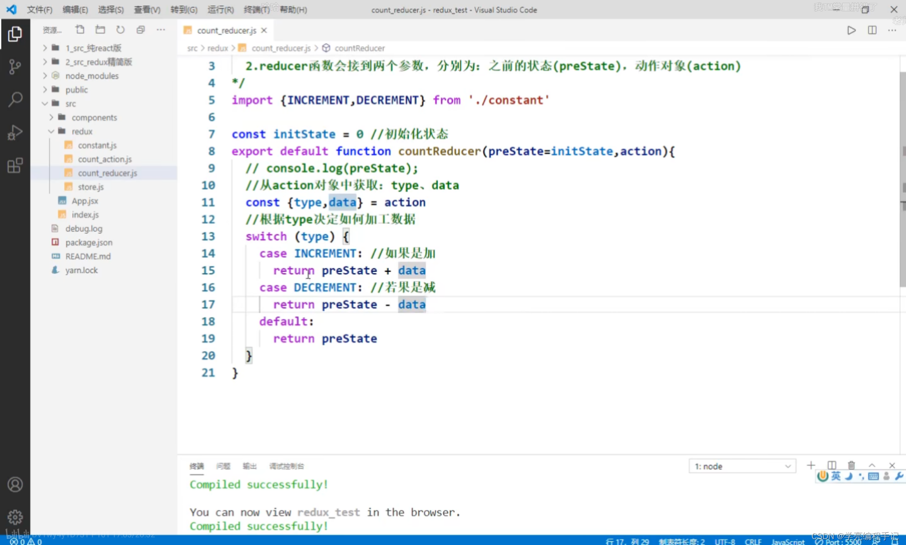Run the code with the play icon
Image resolution: width=906 pixels, height=545 pixels.
(x=851, y=30)
